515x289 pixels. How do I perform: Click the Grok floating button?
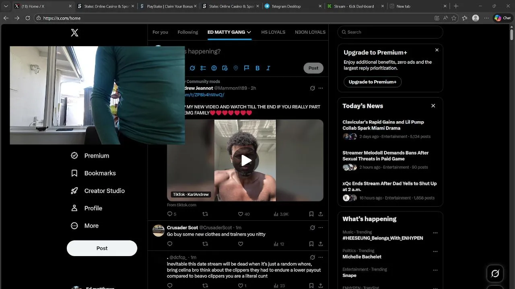495,274
